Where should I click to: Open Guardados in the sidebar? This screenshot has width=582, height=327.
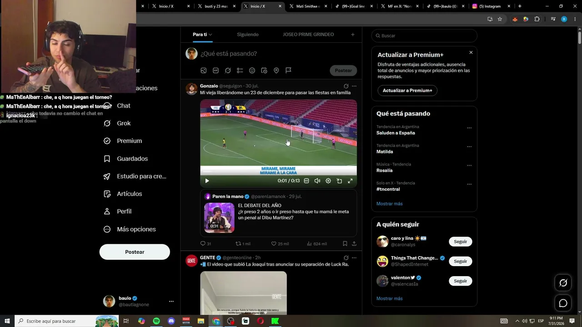click(125, 159)
